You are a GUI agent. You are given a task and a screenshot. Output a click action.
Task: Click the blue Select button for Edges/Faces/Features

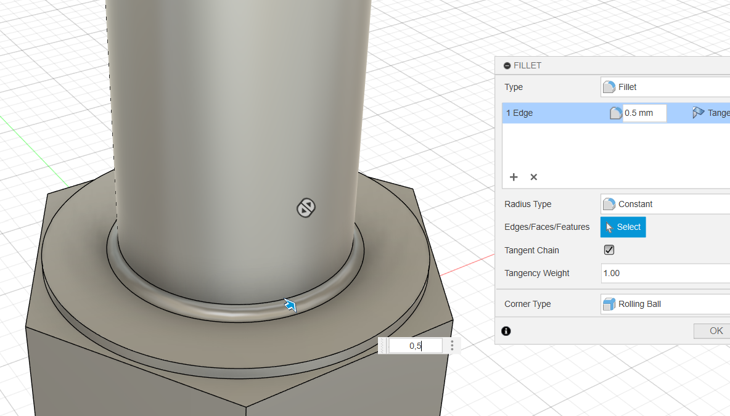[623, 227]
